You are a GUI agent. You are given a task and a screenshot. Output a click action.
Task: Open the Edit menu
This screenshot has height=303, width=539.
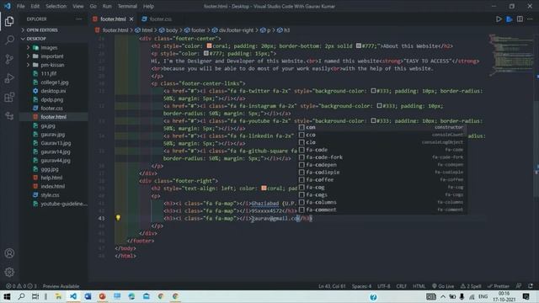click(x=35, y=6)
